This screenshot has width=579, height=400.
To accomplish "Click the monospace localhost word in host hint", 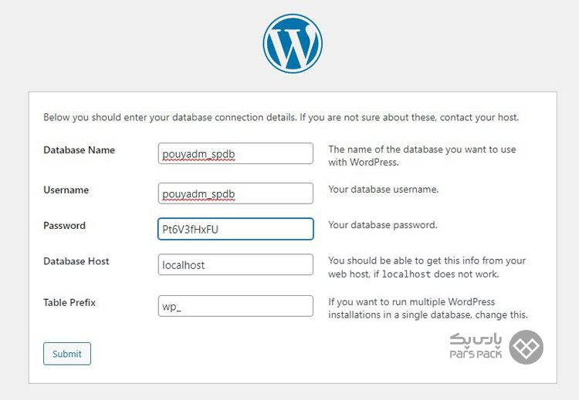I will (406, 274).
